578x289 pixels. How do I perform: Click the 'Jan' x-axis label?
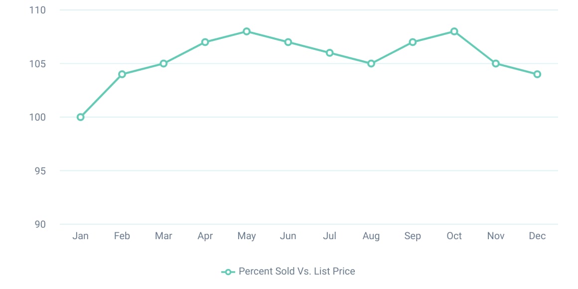[81, 236]
